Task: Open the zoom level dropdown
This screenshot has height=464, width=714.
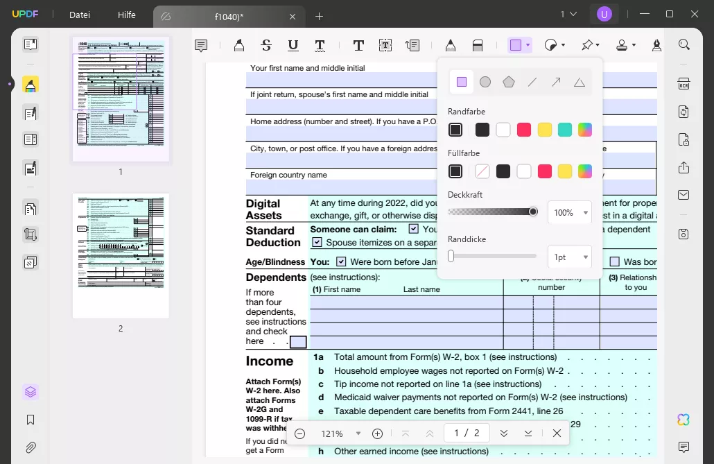Action: [x=358, y=433]
